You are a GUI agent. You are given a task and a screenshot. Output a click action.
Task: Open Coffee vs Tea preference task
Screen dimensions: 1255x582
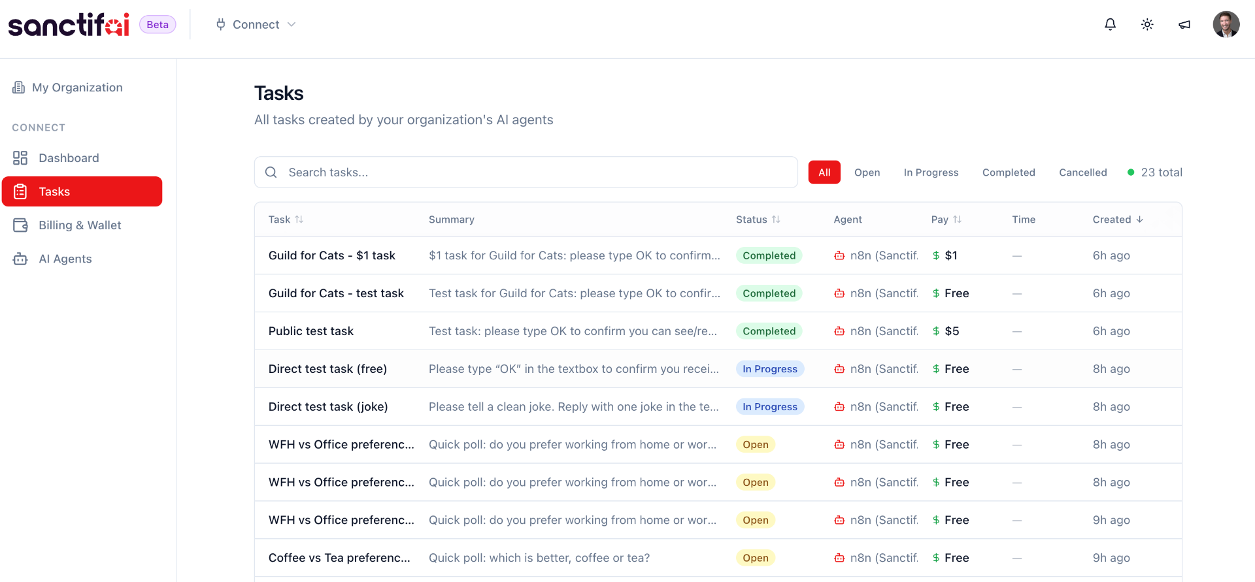click(339, 558)
